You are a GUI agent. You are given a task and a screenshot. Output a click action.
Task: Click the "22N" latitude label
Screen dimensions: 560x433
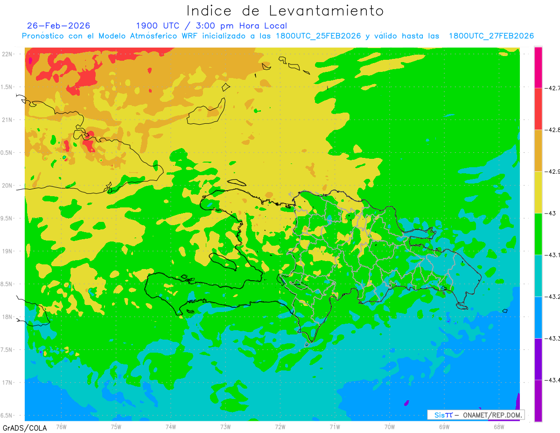8,54
